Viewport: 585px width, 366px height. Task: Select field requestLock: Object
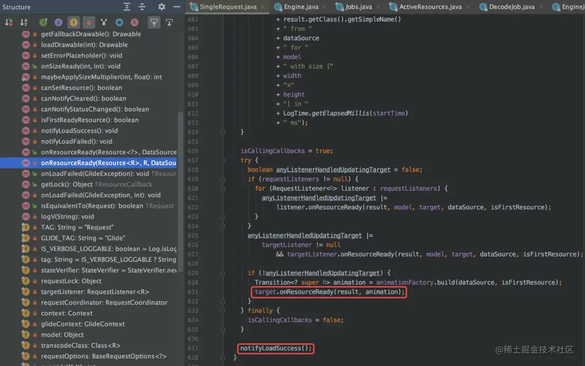(71, 281)
